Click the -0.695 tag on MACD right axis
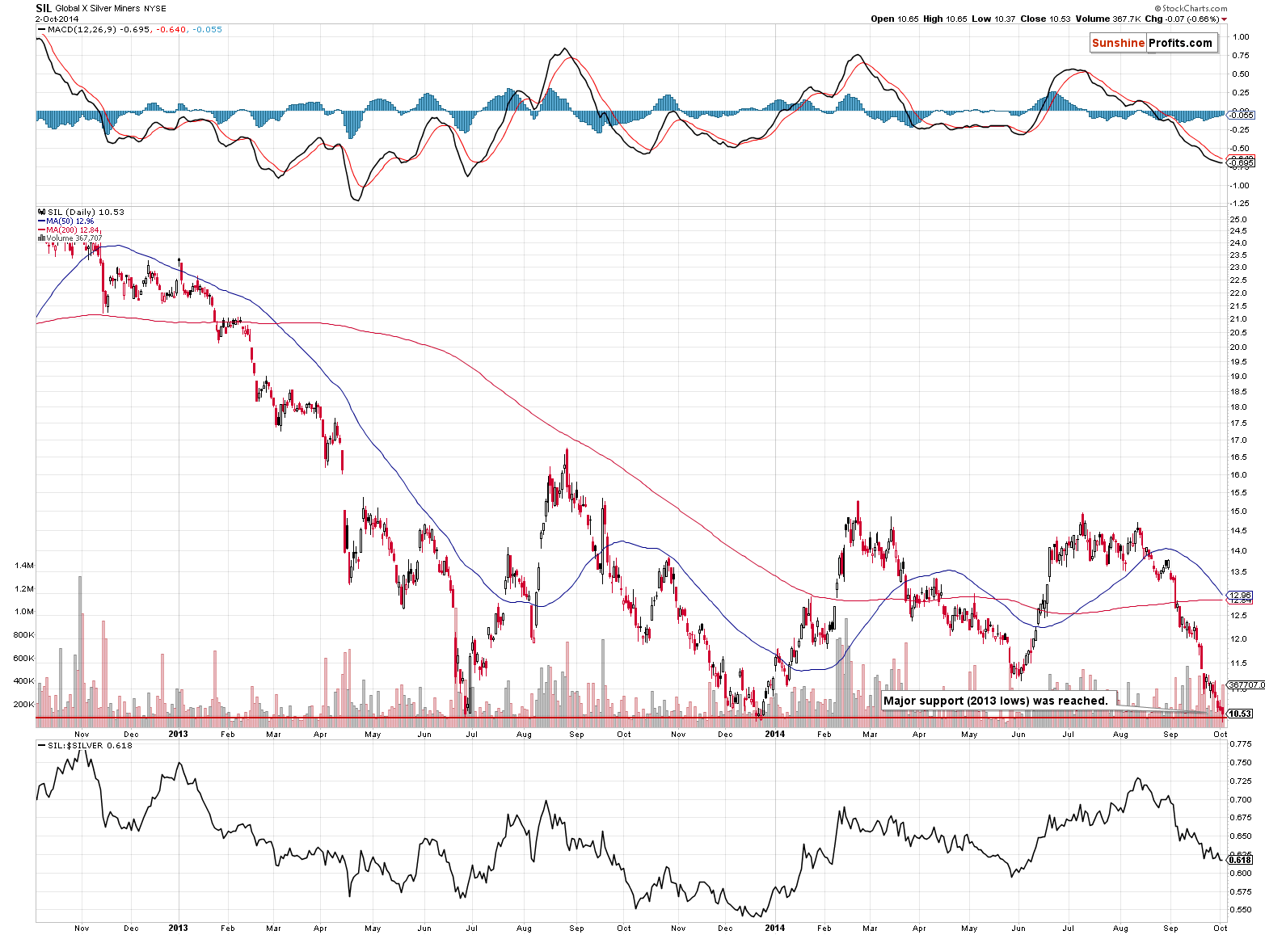 pos(1241,163)
